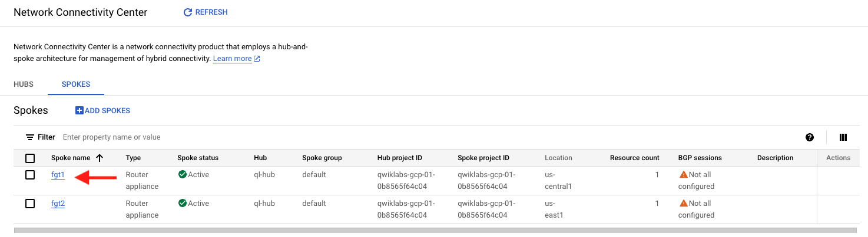
Task: Select the fgt1 spoke row checkbox
Action: click(x=30, y=175)
